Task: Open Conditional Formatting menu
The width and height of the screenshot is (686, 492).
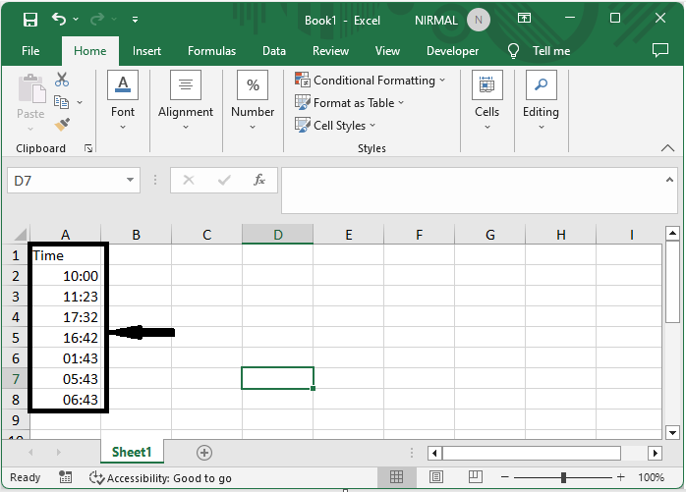Action: [x=371, y=80]
